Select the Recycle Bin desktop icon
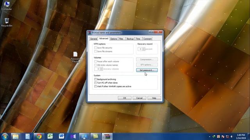Viewport: 250px width, 140px height. 7,22
